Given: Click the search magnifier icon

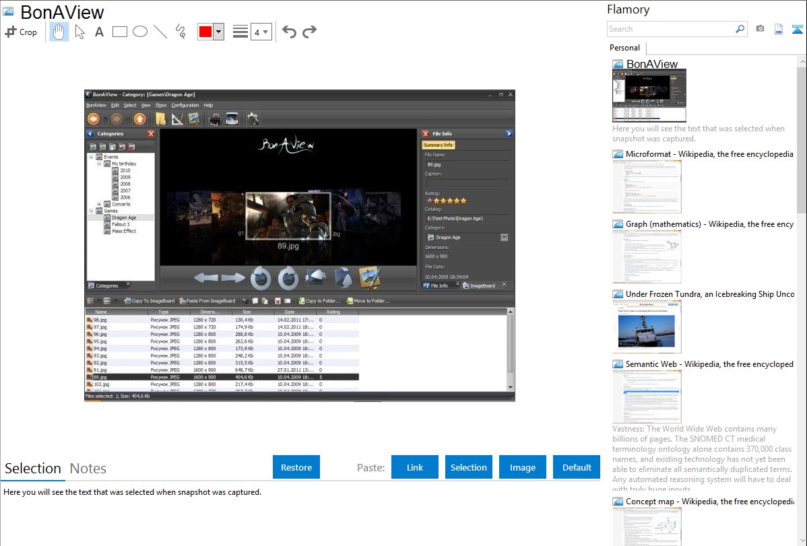Looking at the screenshot, I should 740,29.
